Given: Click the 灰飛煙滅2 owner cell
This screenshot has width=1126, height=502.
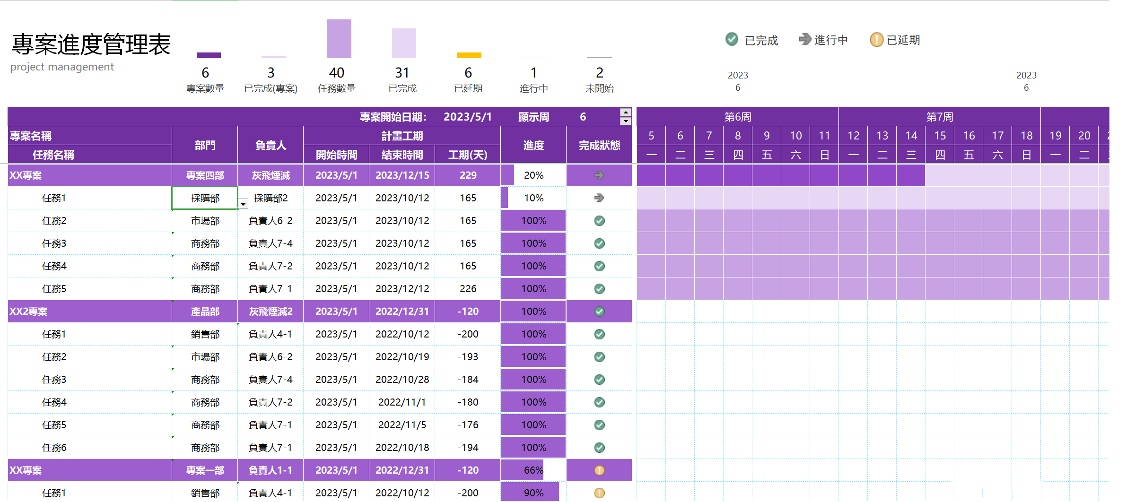Looking at the screenshot, I should pyautogui.click(x=271, y=312).
